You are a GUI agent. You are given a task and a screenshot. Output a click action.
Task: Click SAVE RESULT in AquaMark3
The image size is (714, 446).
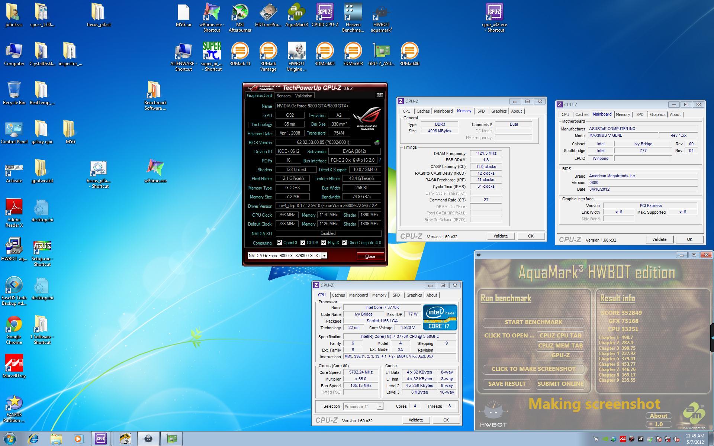507,384
